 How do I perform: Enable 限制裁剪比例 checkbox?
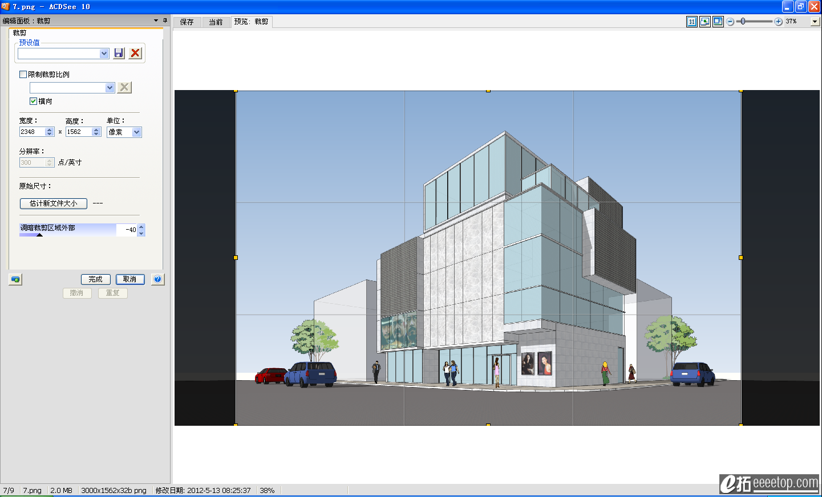point(23,74)
